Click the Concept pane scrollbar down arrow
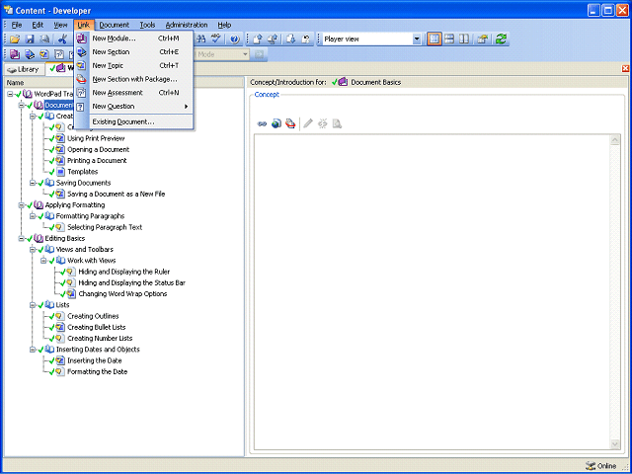Viewport: 632px width, 474px height. [615, 444]
